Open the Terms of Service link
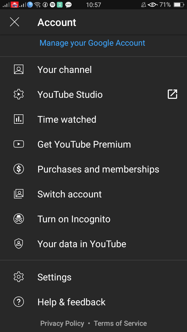Image resolution: width=187 pixels, height=332 pixels. click(120, 323)
